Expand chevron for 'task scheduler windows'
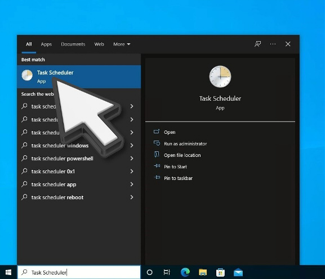 pos(132,146)
